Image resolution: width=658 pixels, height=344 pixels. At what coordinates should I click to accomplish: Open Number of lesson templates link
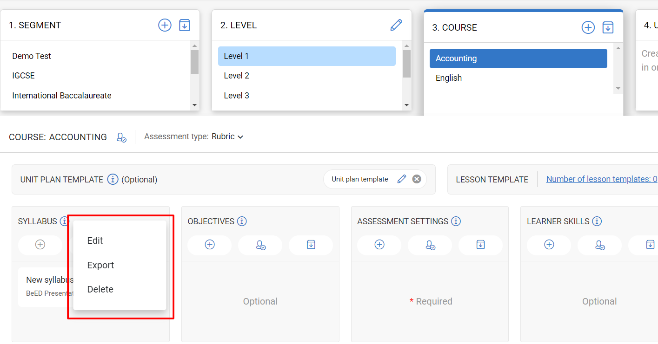tap(602, 179)
